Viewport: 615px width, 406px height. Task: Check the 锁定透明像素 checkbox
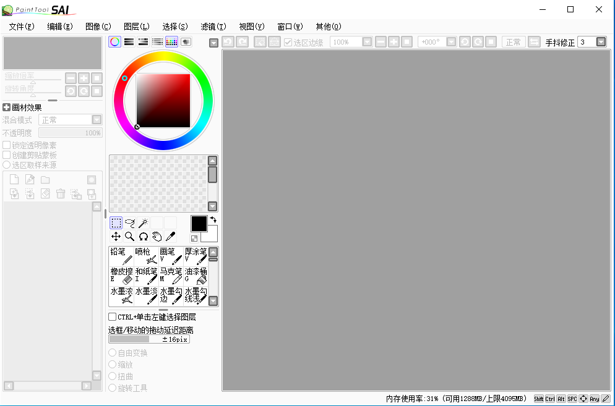6,145
